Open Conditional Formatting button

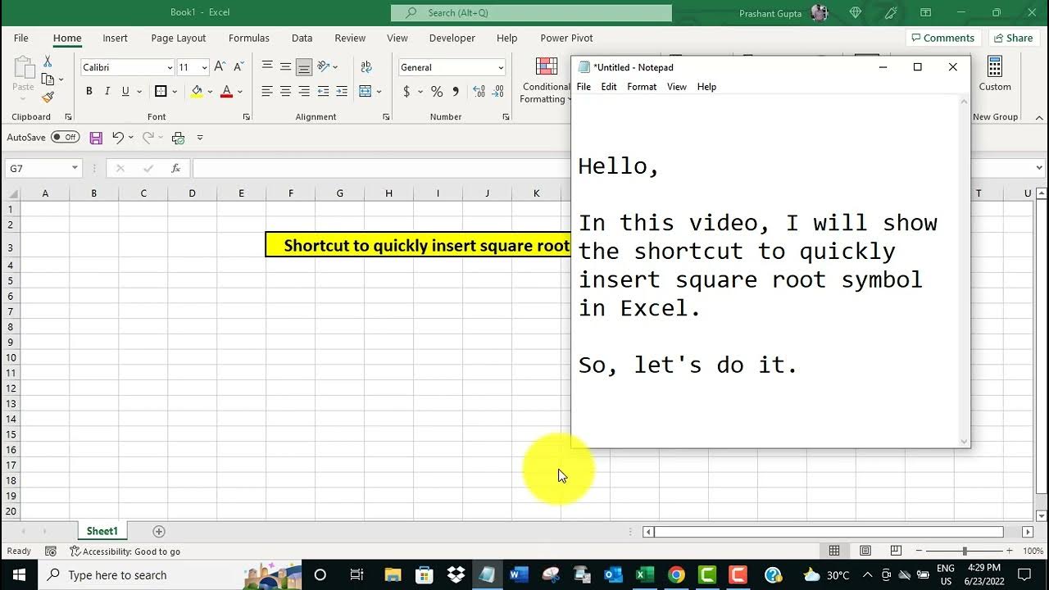click(x=545, y=80)
